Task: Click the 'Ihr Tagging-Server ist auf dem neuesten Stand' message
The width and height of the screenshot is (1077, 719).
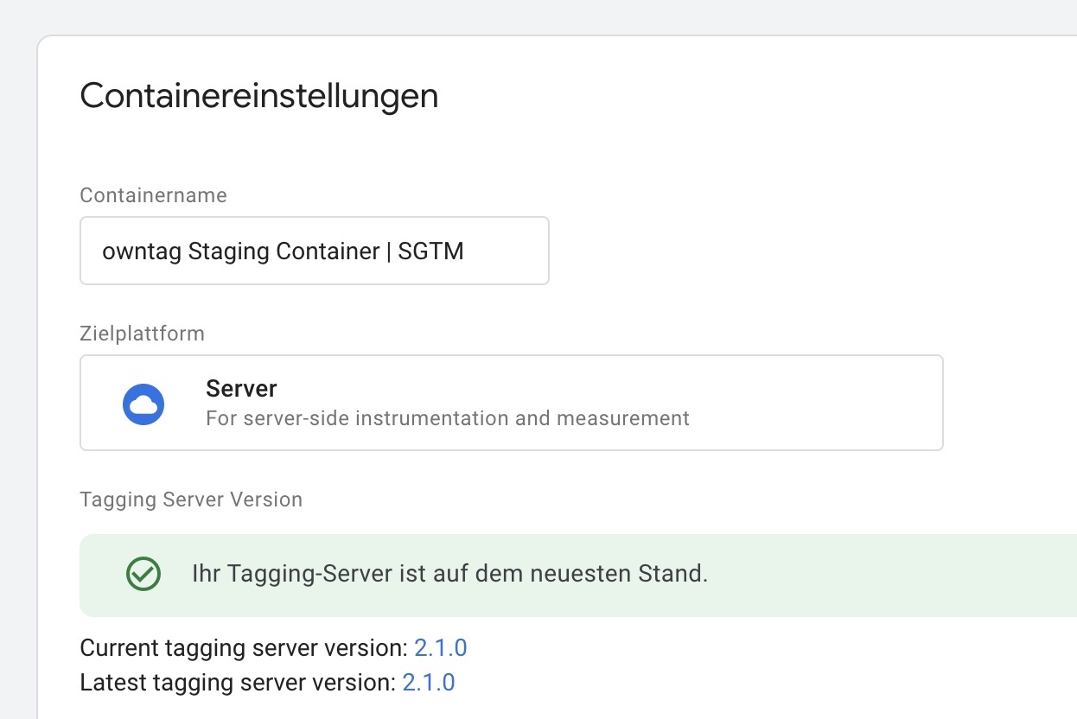Action: click(449, 574)
